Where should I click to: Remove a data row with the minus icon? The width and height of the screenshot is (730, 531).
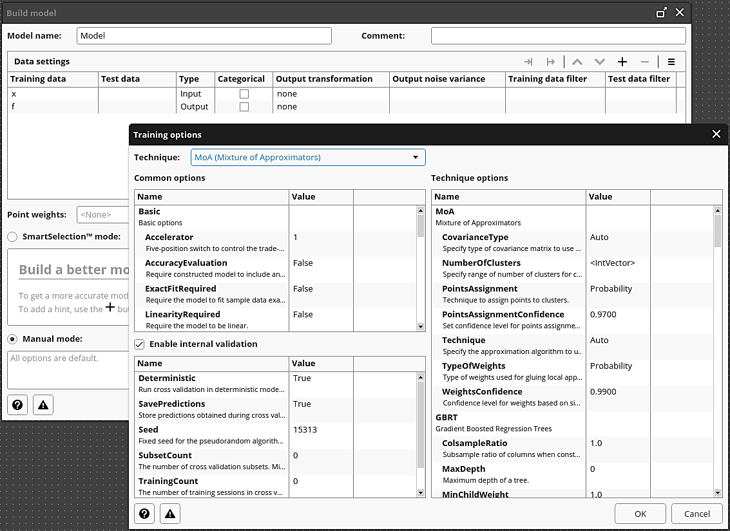point(645,62)
